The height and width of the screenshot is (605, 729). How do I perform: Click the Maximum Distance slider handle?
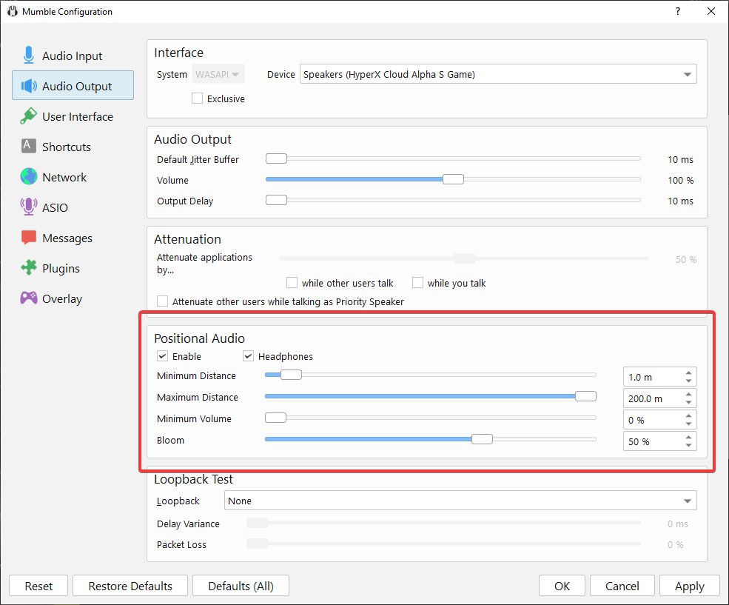(x=585, y=396)
